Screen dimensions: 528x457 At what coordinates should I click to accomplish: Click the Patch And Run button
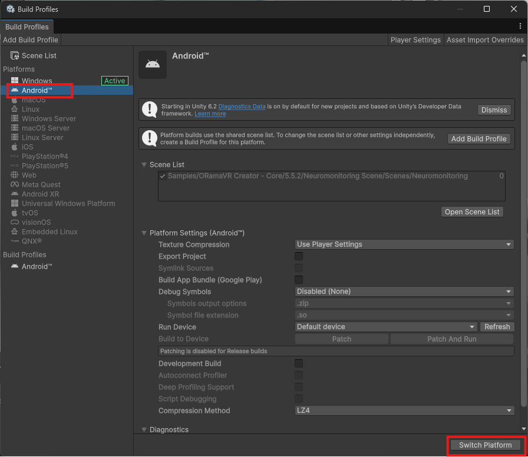click(x=451, y=339)
